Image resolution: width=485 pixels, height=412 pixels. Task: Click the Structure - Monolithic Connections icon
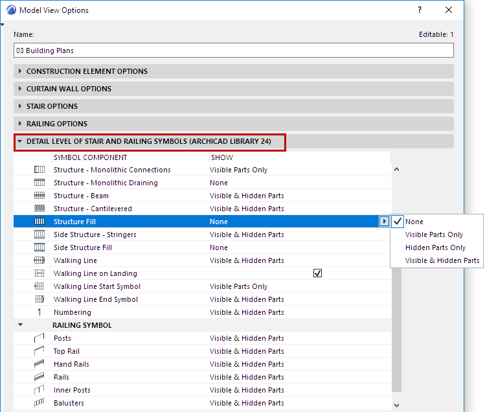[39, 170]
